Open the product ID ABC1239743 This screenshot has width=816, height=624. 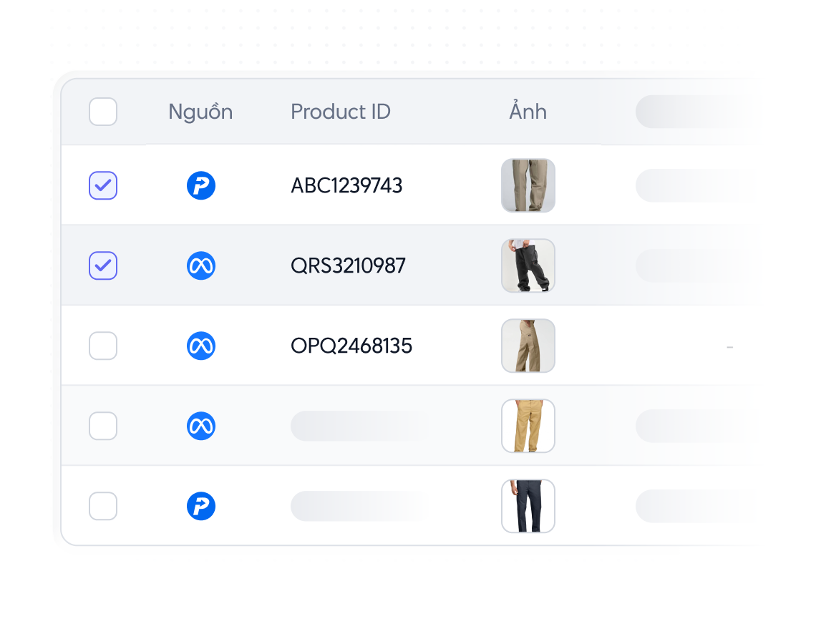click(346, 185)
